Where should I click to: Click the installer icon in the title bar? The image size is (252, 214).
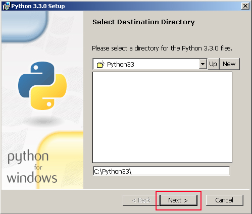6,6
